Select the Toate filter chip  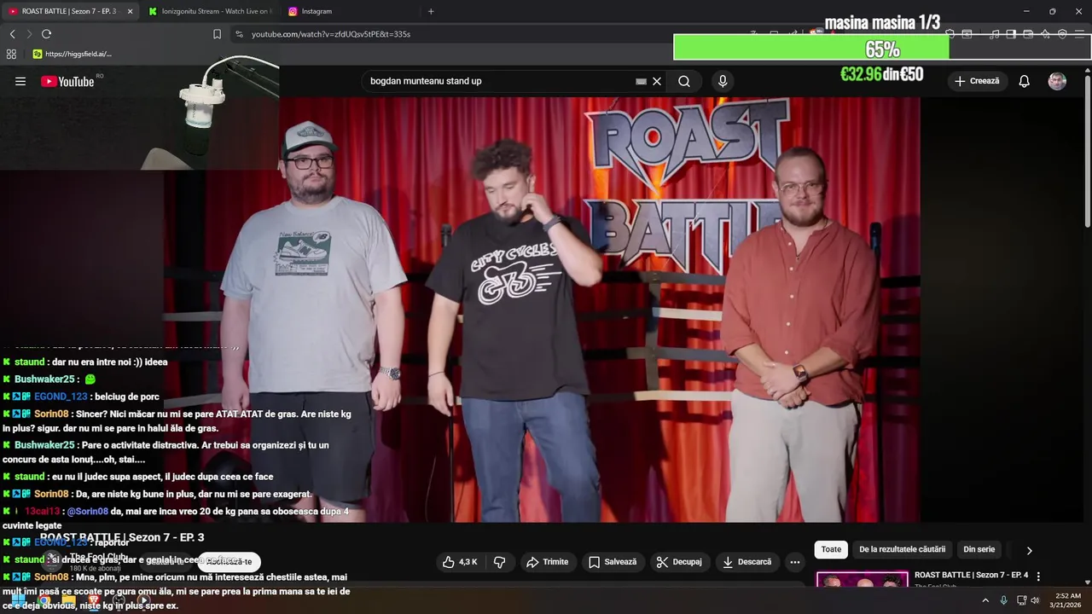coord(831,550)
